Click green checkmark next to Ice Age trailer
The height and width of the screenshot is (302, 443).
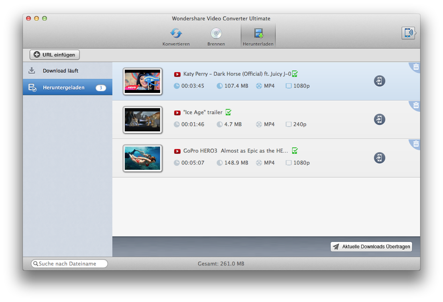click(x=229, y=112)
